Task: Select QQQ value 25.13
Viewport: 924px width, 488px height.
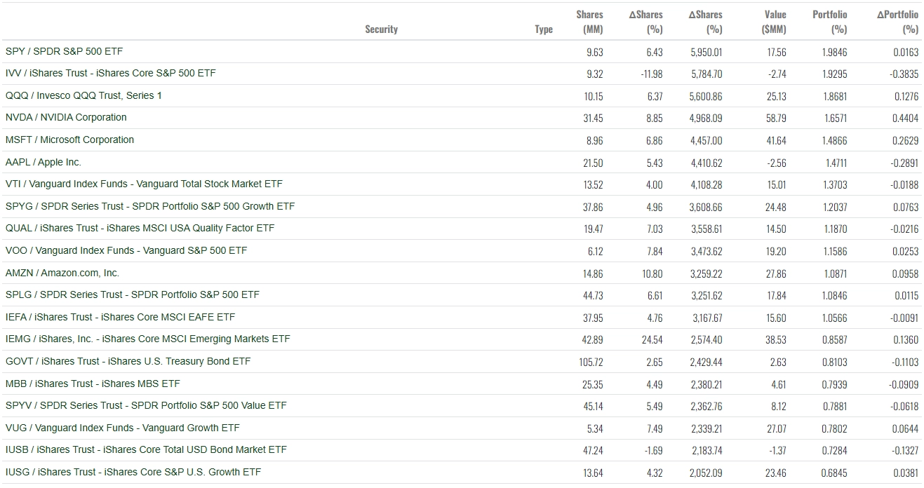Action: (x=777, y=96)
